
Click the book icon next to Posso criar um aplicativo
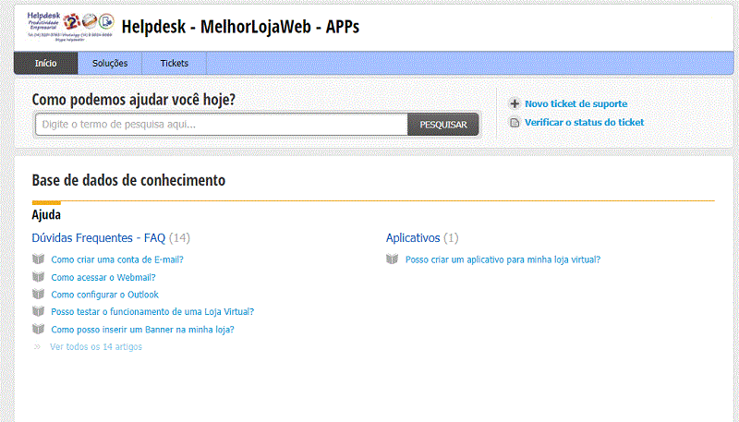click(x=392, y=259)
